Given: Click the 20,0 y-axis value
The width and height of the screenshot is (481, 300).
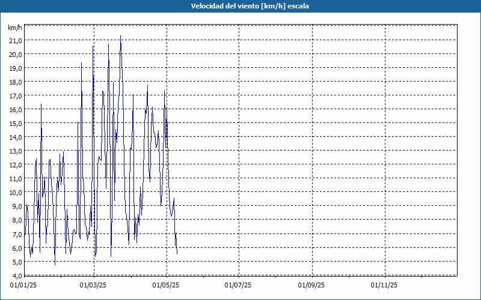Looking at the screenshot, I should click(x=16, y=55).
